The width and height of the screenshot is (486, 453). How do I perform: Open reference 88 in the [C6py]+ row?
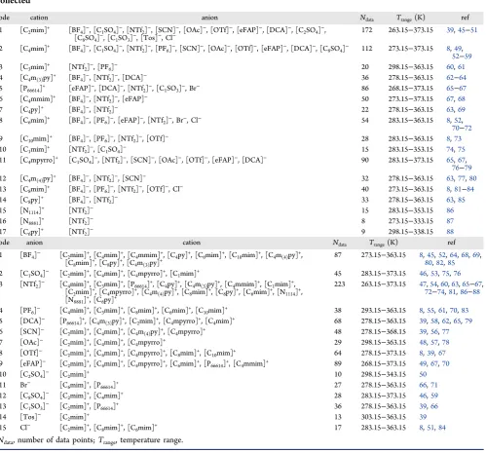click(x=450, y=232)
